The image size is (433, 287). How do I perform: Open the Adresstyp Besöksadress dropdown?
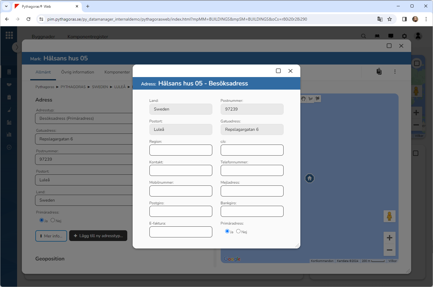click(x=84, y=119)
